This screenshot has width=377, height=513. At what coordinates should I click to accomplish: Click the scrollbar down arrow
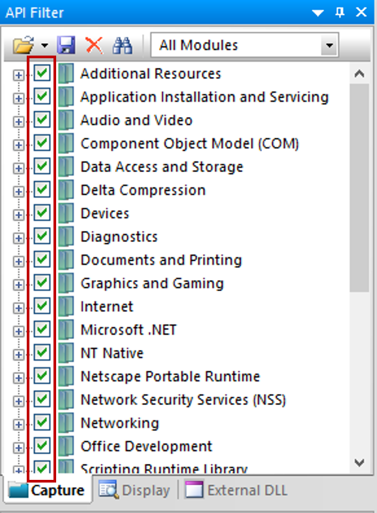click(359, 462)
